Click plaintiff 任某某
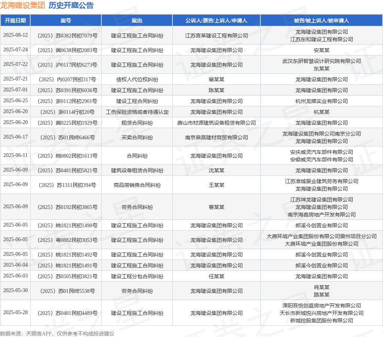 point(217,277)
